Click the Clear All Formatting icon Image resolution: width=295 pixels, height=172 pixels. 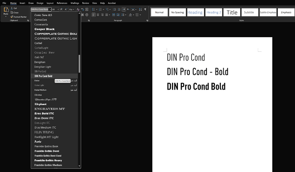(x=78, y=9)
